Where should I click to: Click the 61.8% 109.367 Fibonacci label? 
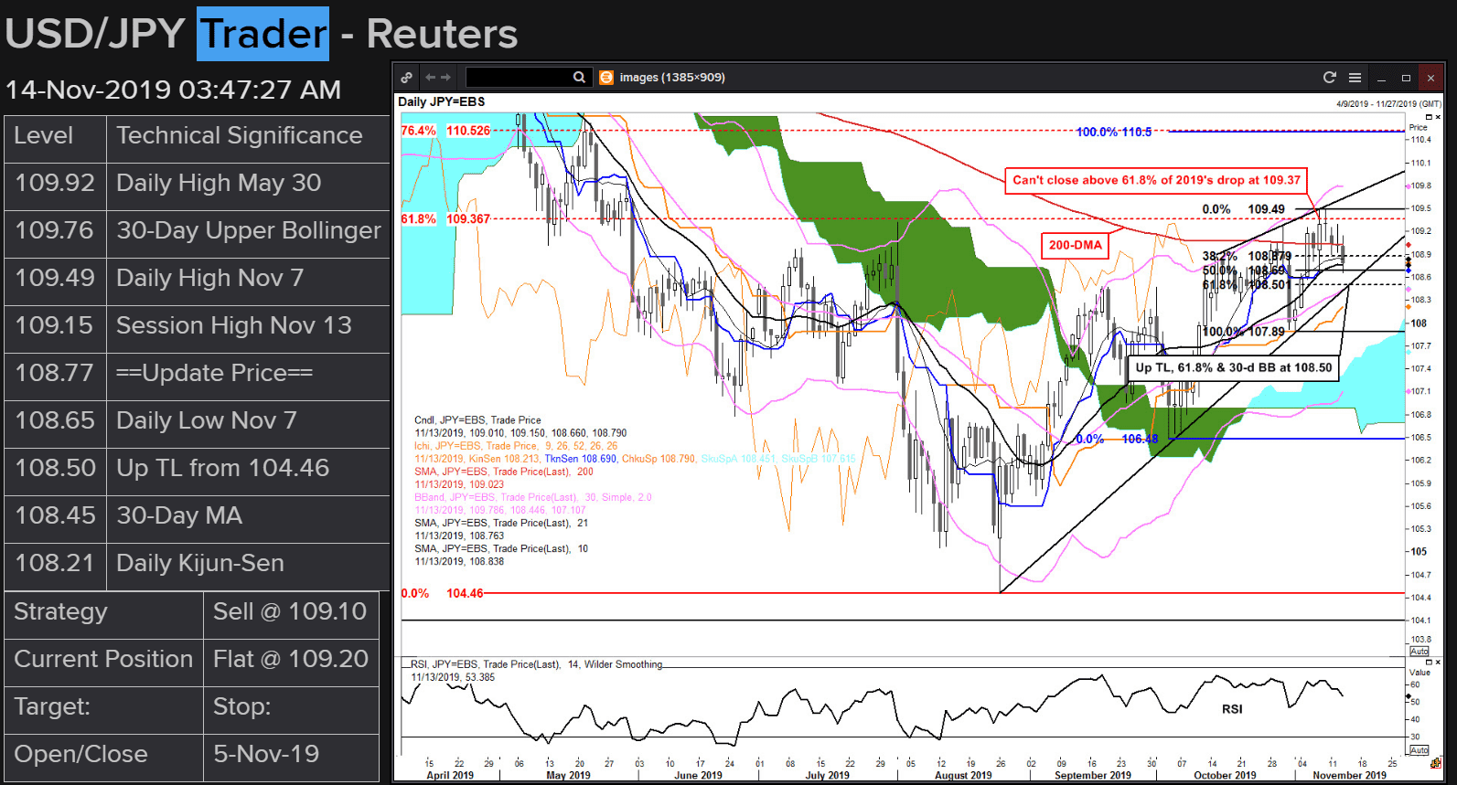pyautogui.click(x=445, y=219)
